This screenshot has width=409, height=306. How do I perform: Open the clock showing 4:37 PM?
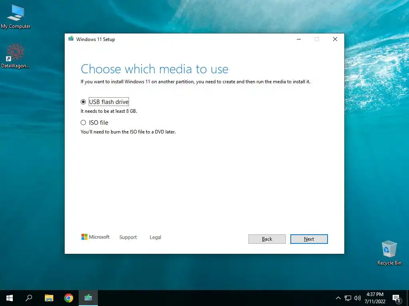(375, 298)
